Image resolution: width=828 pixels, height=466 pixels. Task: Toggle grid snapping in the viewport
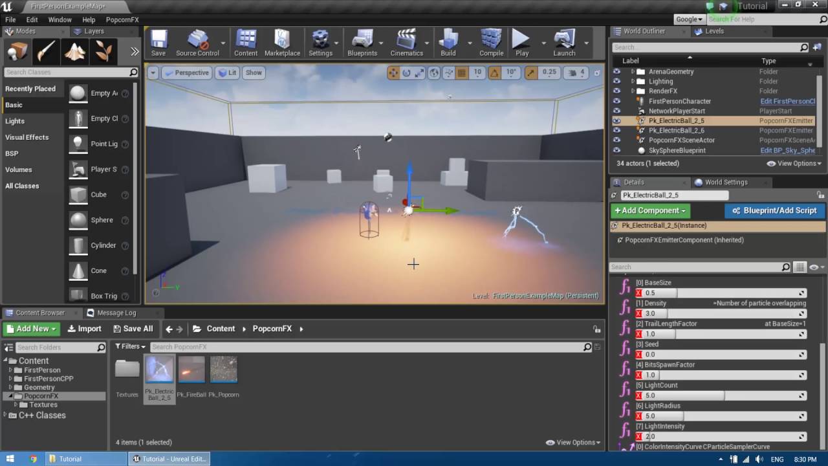[462, 73]
